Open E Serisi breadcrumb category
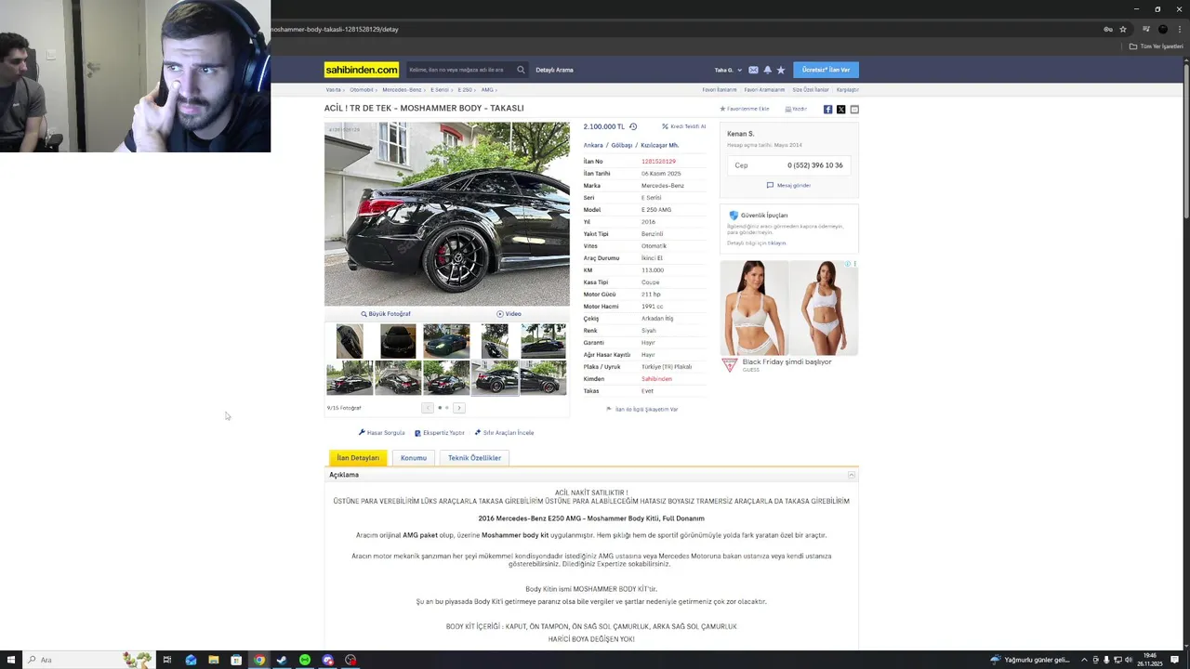This screenshot has height=669, width=1190. coord(440,90)
